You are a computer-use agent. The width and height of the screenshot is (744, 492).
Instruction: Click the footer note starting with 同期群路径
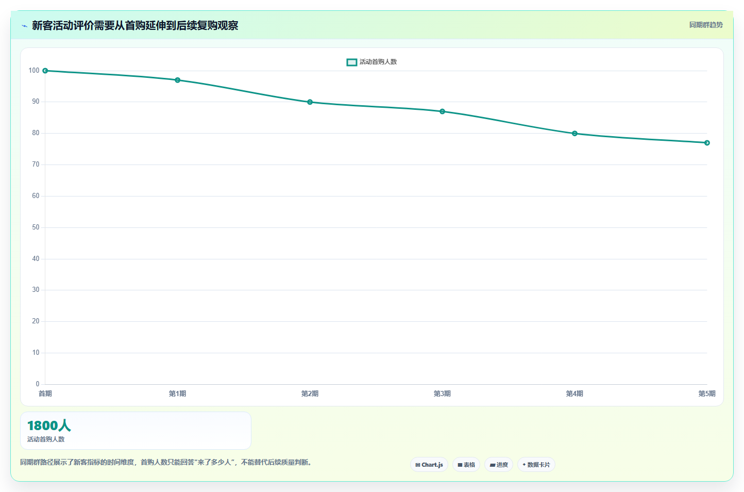coord(166,463)
